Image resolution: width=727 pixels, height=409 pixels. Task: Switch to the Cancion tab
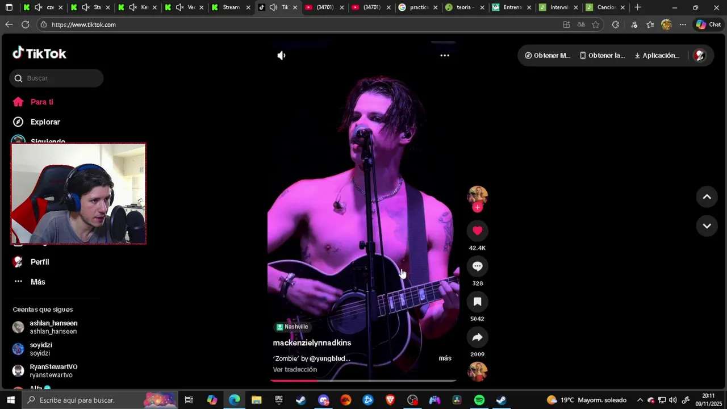point(605,7)
